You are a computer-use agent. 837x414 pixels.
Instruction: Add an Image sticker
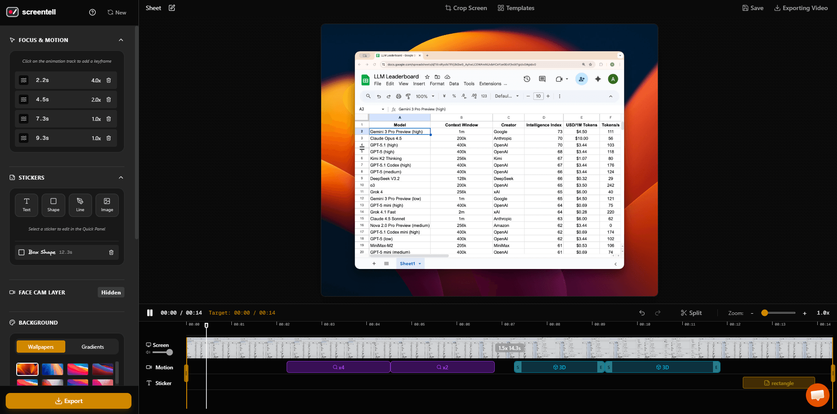[x=107, y=205]
